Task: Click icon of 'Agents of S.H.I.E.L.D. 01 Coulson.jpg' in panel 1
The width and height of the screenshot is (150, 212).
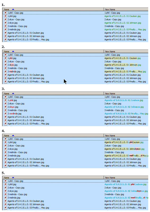Action: 5,33
